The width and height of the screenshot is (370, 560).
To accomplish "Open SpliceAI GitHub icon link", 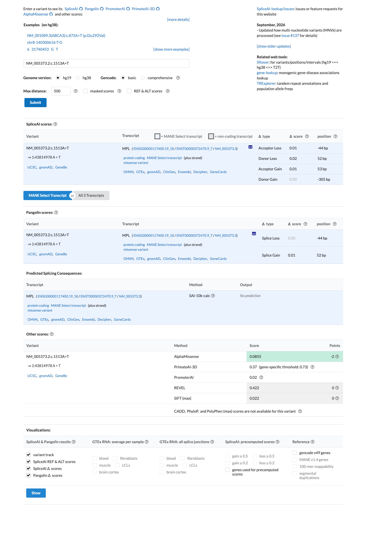I will [x=81, y=9].
